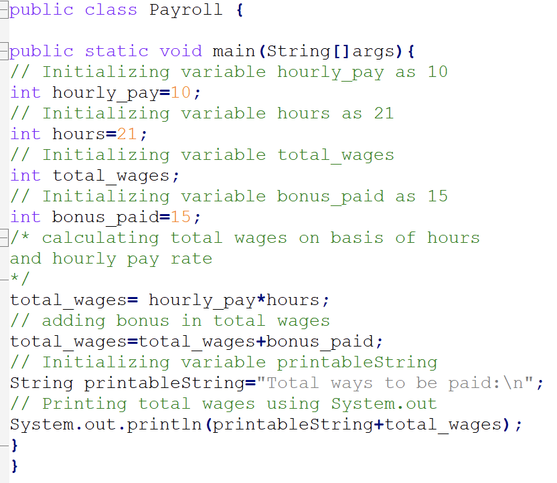
Task: Select the comment about adding bonus
Action: click(x=167, y=321)
